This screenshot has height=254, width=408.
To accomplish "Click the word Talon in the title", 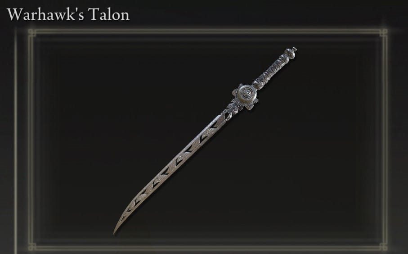I will coord(109,14).
